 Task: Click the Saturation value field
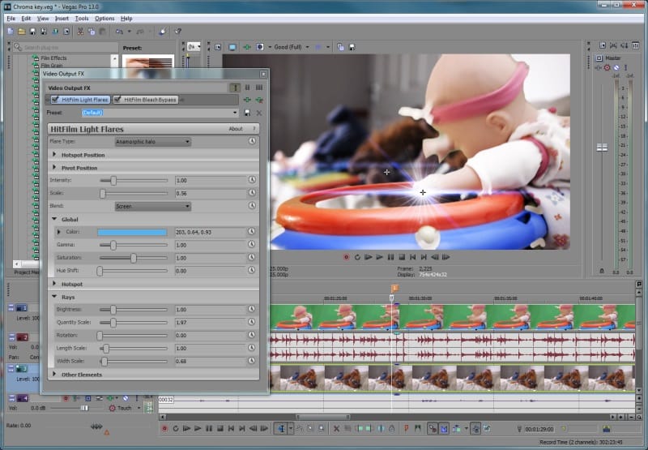coord(210,258)
